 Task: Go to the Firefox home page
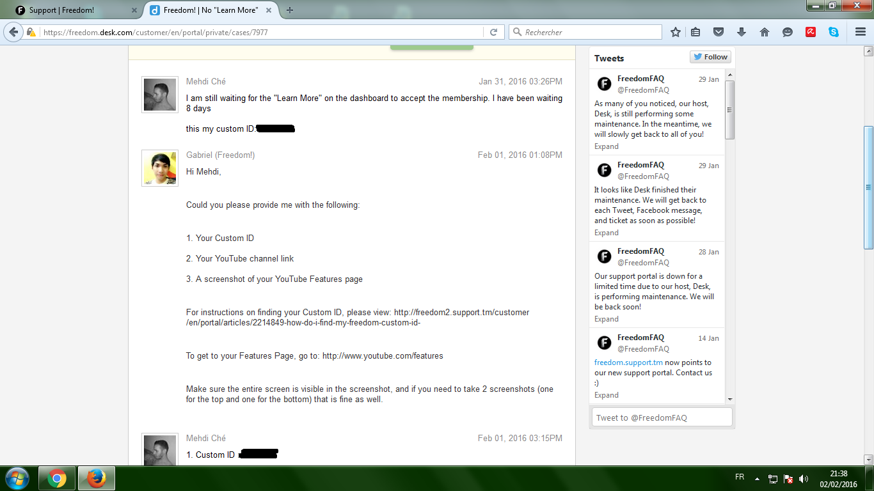pos(764,32)
